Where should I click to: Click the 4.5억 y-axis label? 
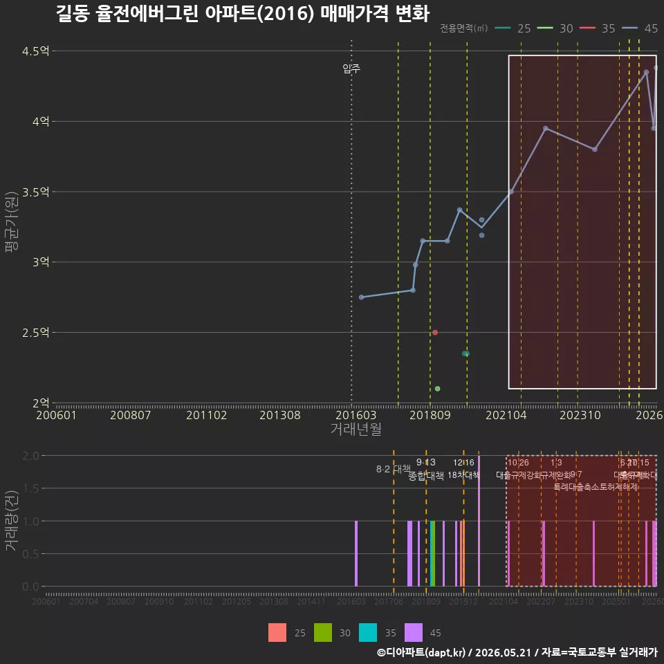35,51
